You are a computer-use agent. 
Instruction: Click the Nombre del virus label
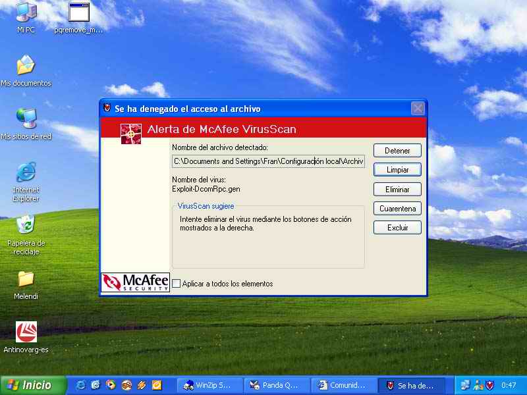(x=199, y=180)
